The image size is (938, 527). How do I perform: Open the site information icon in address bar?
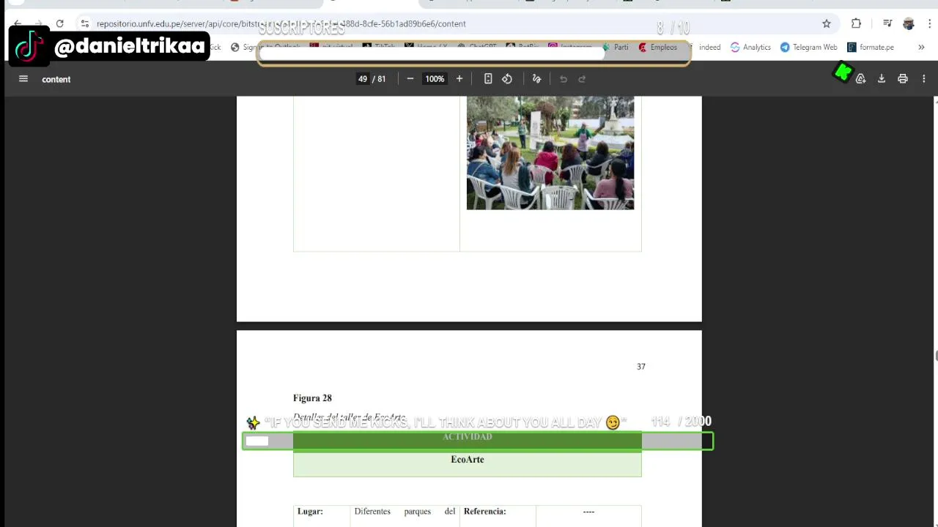(85, 23)
